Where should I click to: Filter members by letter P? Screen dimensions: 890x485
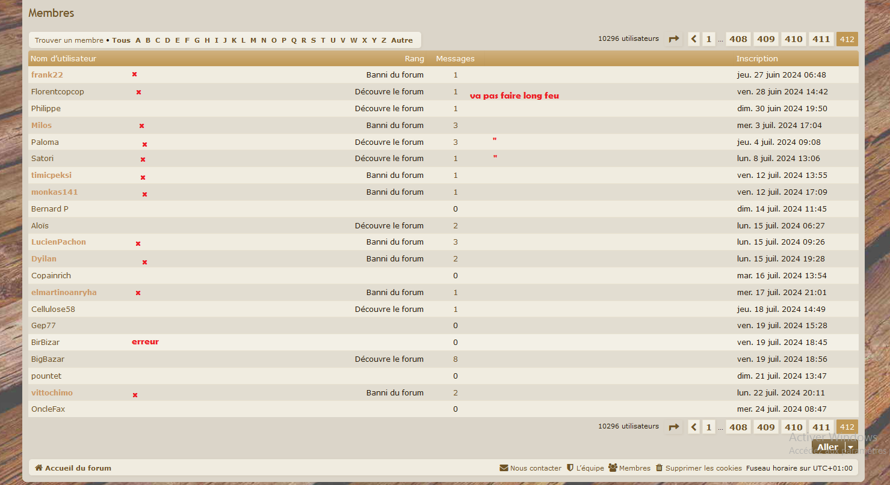pos(284,40)
